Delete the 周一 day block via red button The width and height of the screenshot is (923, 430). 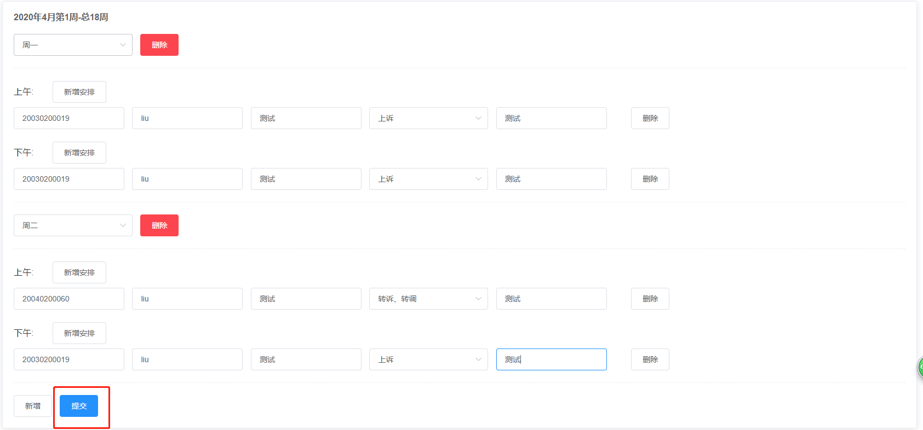point(159,45)
